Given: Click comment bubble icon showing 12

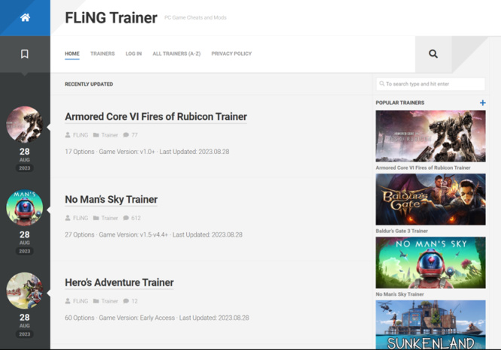Looking at the screenshot, I should point(126,301).
